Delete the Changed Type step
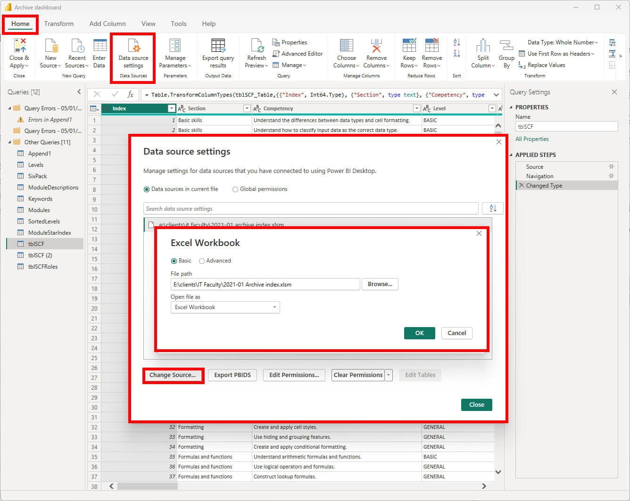This screenshot has width=630, height=501. (521, 186)
